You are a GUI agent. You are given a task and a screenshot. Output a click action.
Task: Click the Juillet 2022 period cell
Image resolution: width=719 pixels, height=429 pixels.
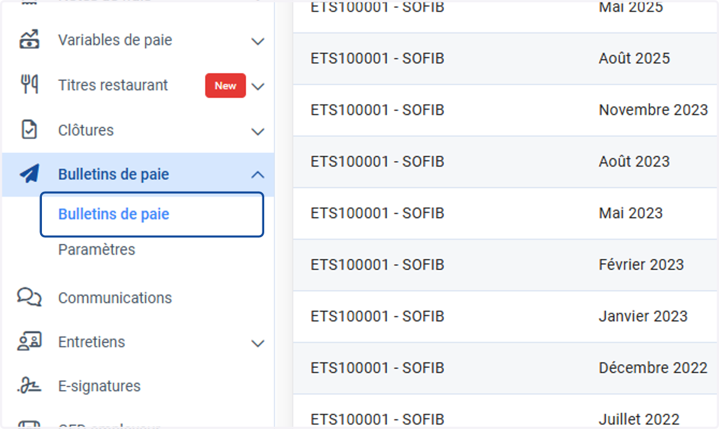639,419
